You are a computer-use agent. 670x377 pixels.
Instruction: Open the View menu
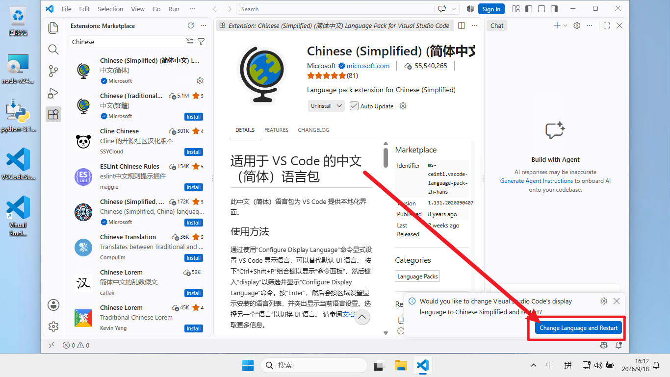(x=138, y=9)
